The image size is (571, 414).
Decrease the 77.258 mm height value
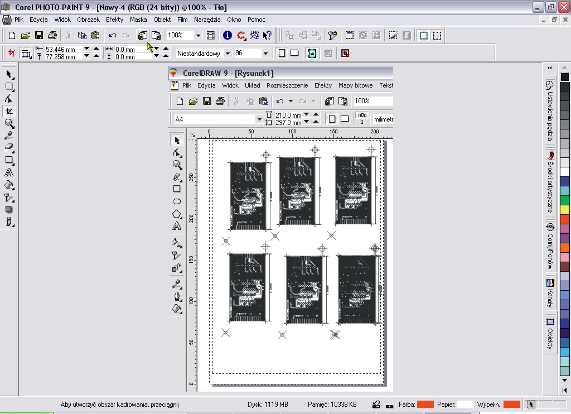click(86, 56)
